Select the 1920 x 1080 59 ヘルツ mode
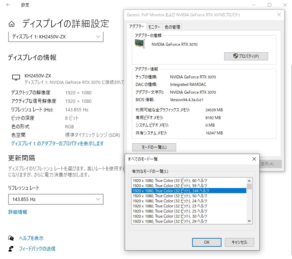Viewport: 292px width, 259px height. tap(189, 186)
